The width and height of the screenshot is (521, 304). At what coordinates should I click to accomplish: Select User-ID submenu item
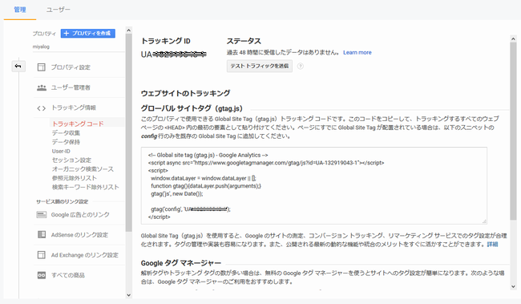coord(61,151)
